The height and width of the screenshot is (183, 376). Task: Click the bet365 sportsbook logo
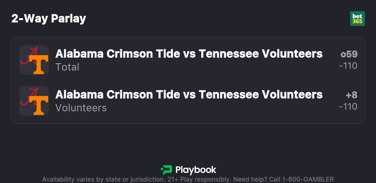357,19
